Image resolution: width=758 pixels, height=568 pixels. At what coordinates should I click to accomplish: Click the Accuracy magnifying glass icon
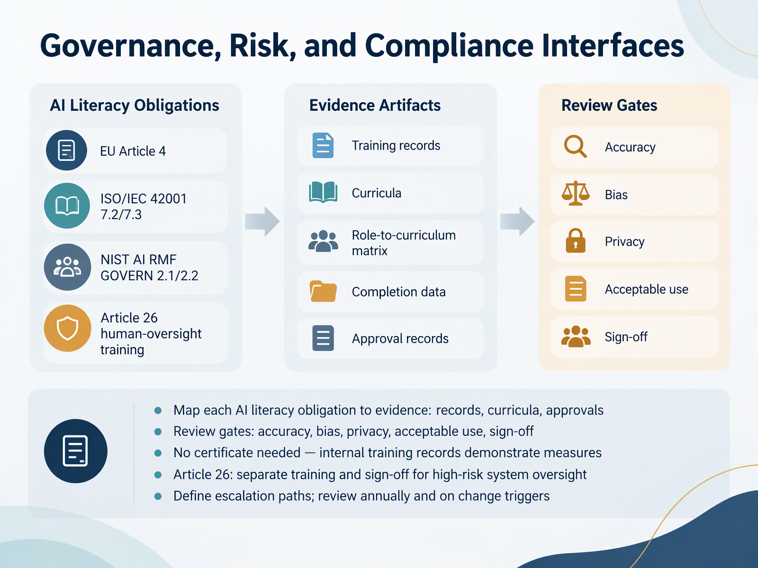tap(576, 147)
